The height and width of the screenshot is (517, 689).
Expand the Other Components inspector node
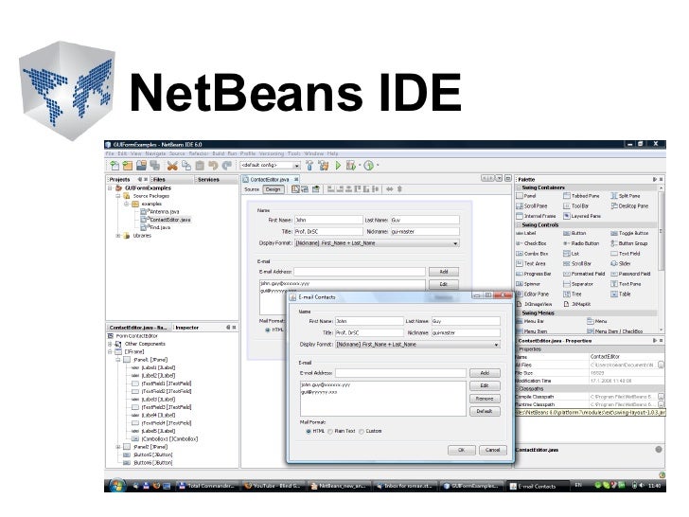tap(111, 344)
